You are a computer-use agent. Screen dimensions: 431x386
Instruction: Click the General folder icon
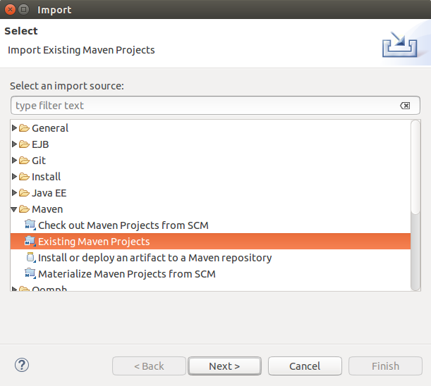(24, 128)
